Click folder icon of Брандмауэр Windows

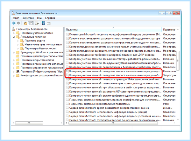click(x=18, y=52)
